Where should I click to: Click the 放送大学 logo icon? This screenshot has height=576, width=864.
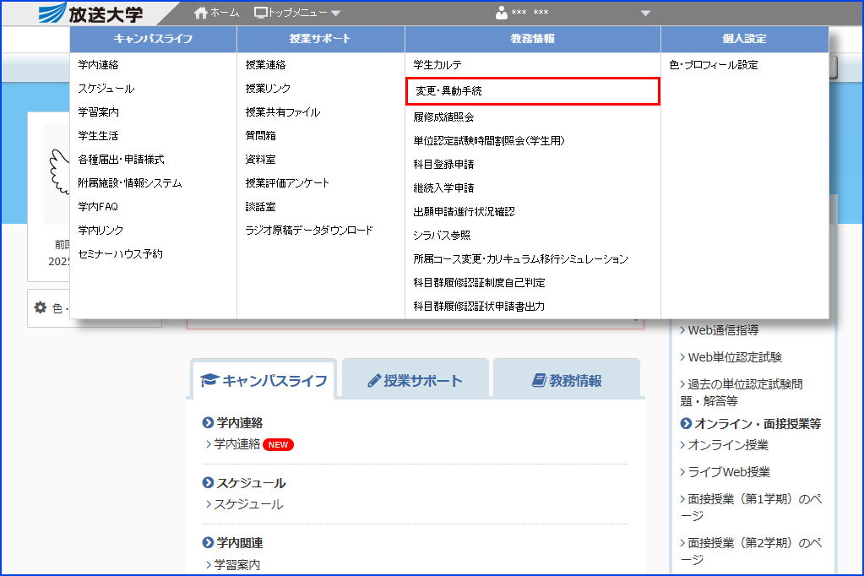pyautogui.click(x=52, y=12)
